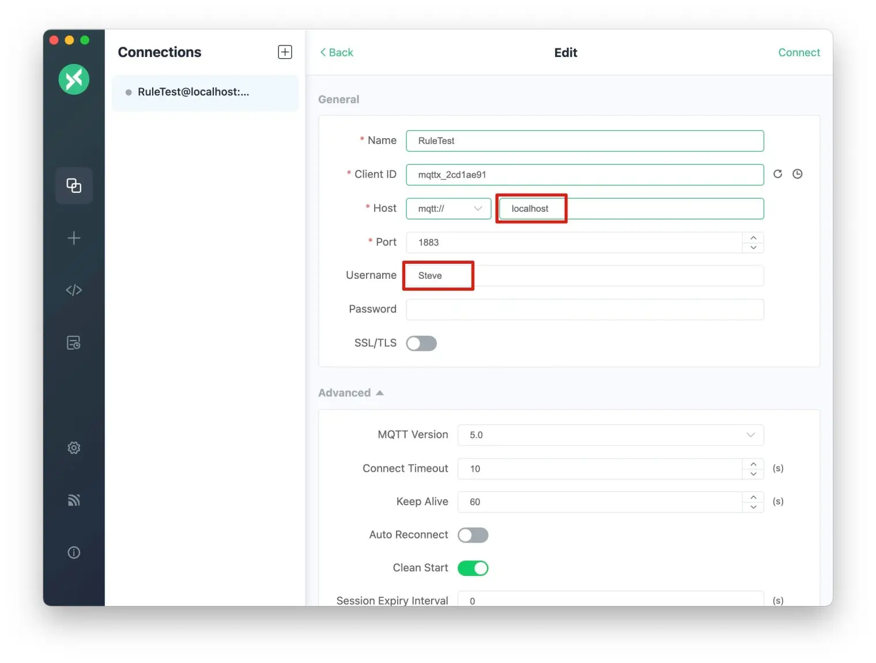
Task: Select the Connections icon in the sidebar
Action: [73, 185]
